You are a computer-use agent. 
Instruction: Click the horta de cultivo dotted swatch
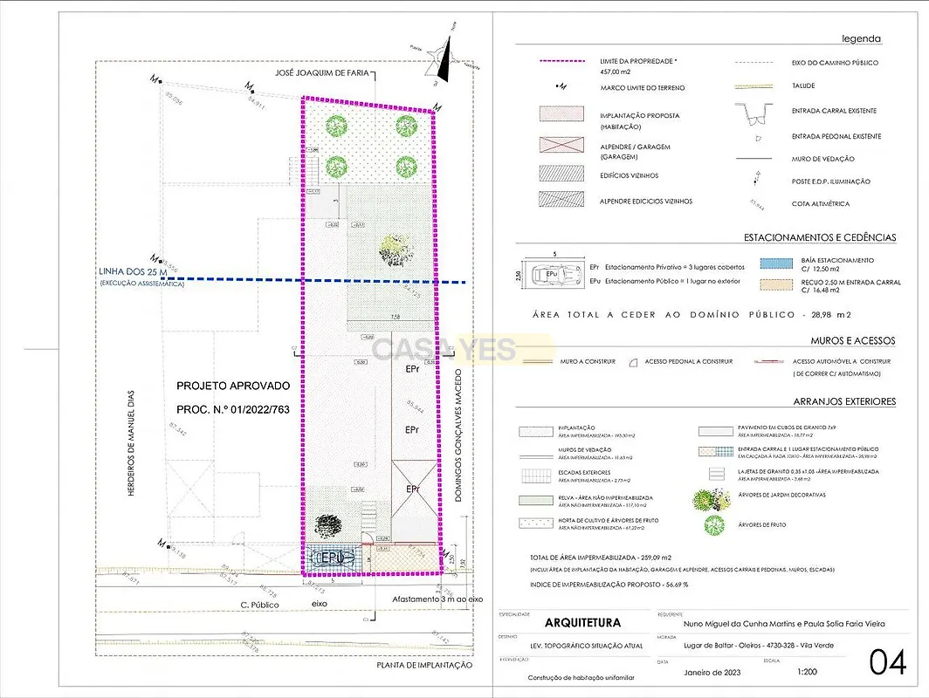(x=536, y=523)
